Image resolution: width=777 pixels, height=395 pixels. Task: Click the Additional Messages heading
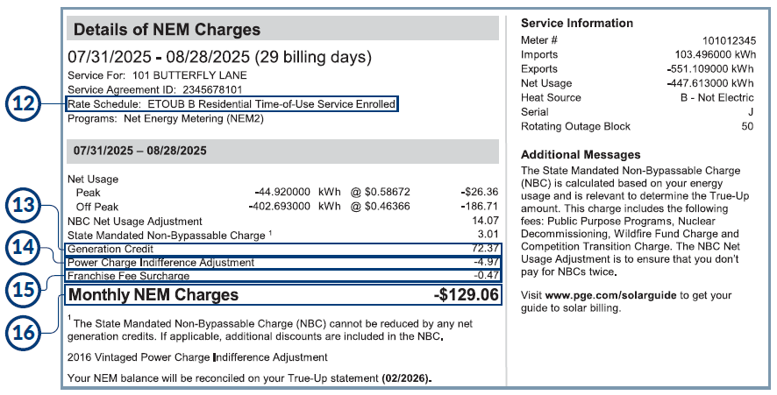click(579, 154)
